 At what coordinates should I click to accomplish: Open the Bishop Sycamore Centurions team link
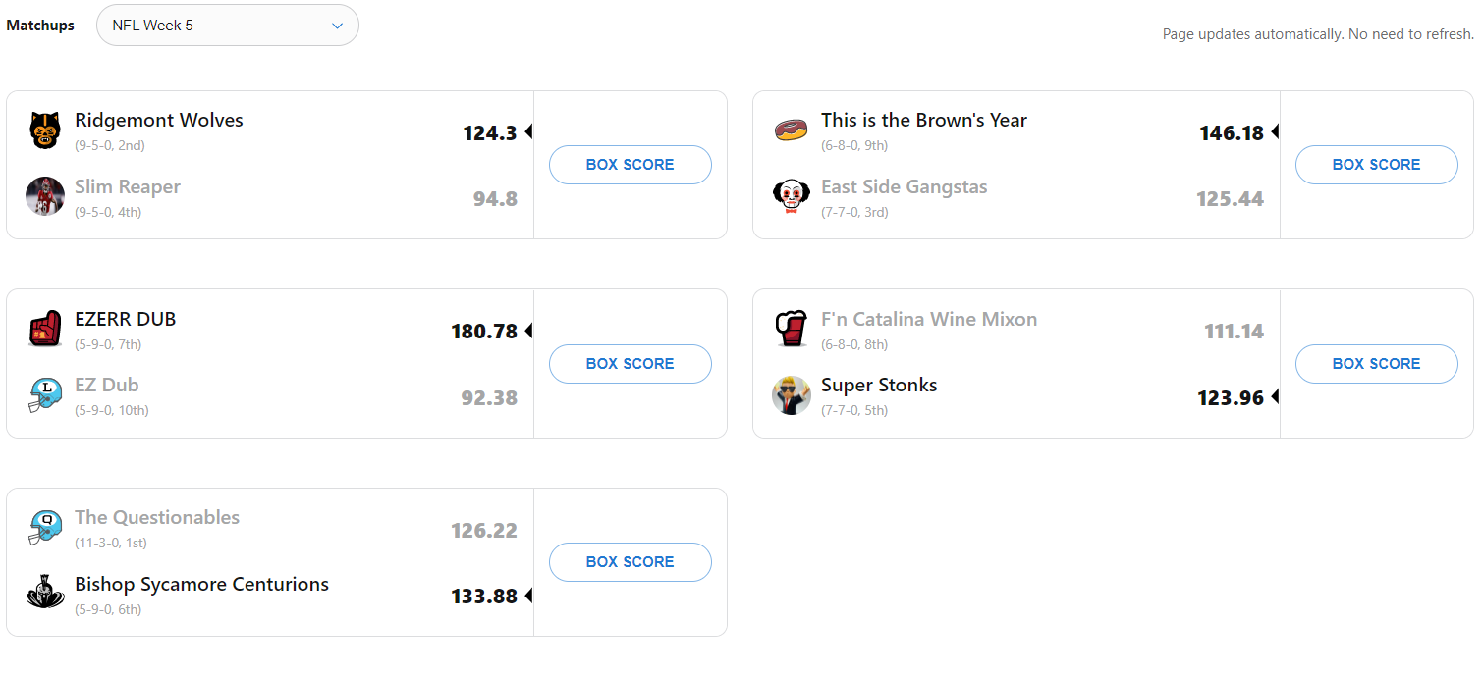[x=201, y=585]
